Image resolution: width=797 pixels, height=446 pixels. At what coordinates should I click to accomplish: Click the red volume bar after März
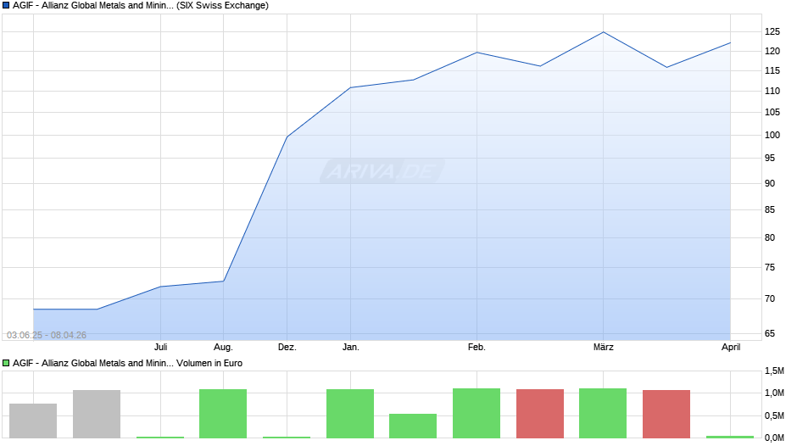click(x=666, y=414)
